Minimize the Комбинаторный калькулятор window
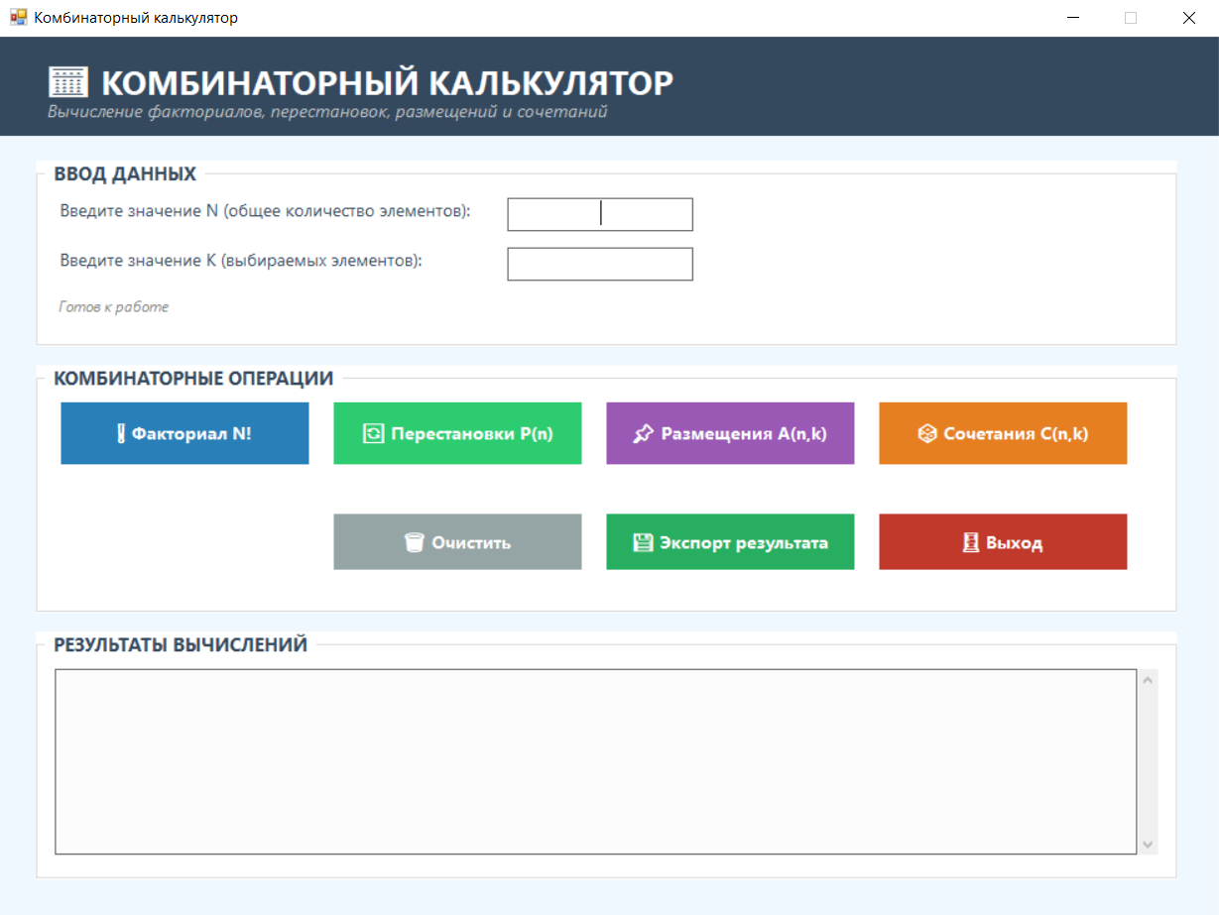This screenshot has width=1219, height=915. coord(1073,18)
